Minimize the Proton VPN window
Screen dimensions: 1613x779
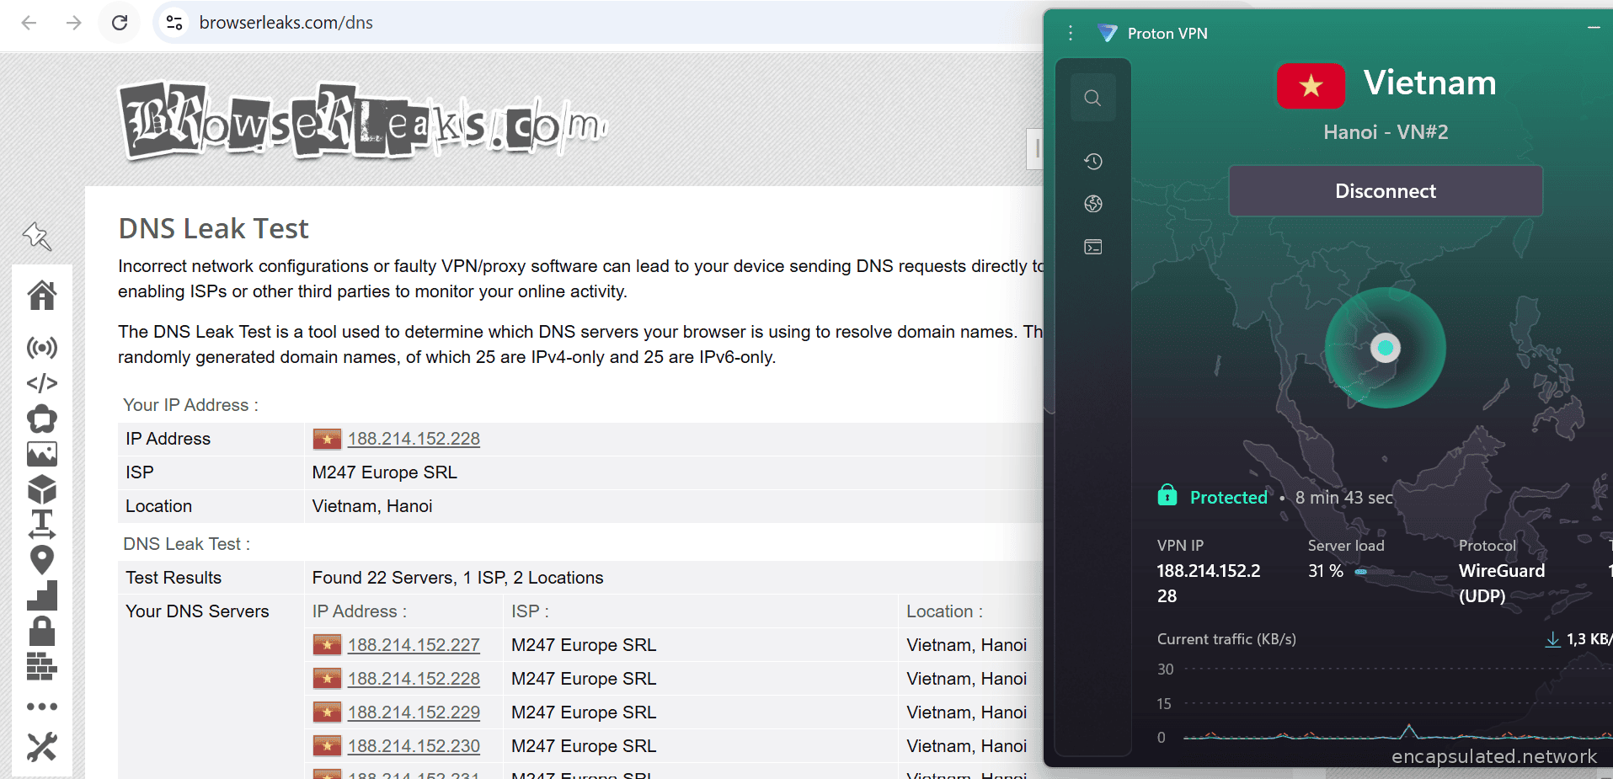(x=1594, y=28)
